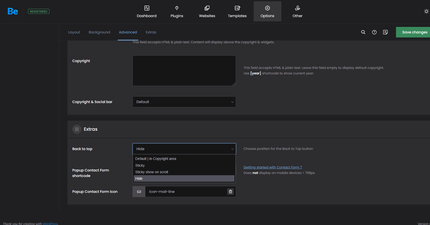This screenshot has height=225, width=430.
Task: Open the help question mark icon
Action: (x=374, y=32)
